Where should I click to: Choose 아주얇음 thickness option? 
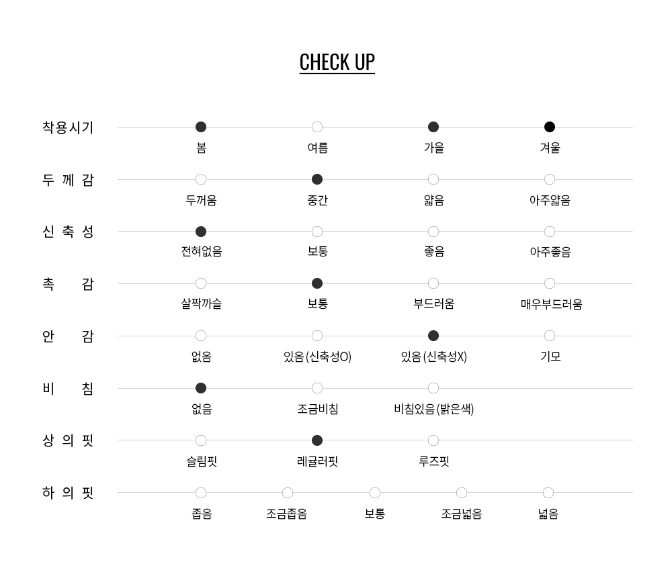[x=550, y=179]
